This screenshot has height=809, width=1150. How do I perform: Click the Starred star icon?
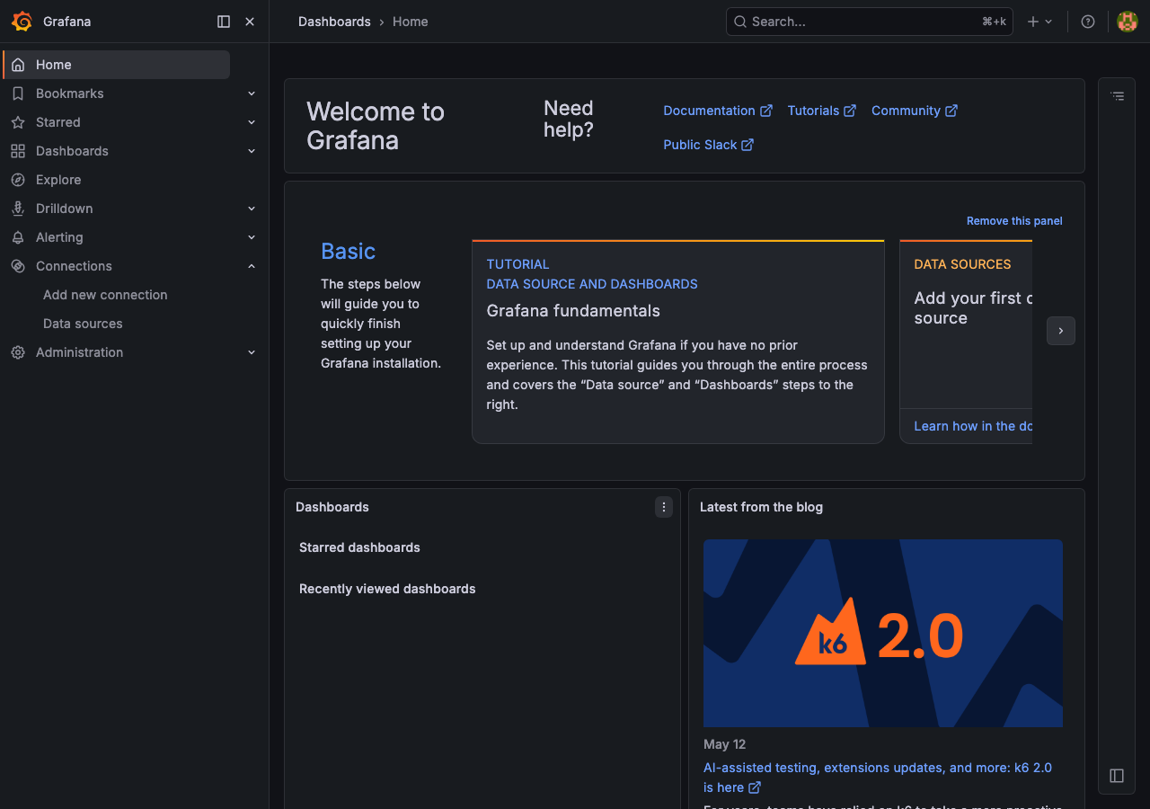coord(18,122)
